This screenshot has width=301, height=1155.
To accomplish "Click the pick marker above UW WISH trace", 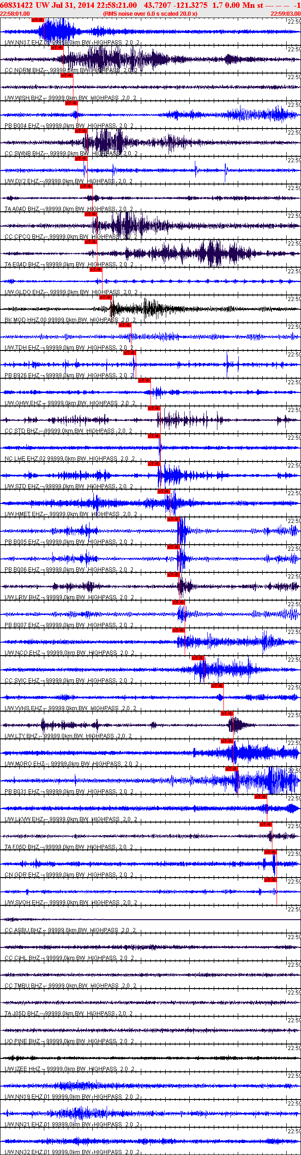I will tap(66, 75).
